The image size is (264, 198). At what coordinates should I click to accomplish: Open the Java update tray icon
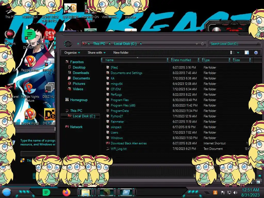click(215, 193)
